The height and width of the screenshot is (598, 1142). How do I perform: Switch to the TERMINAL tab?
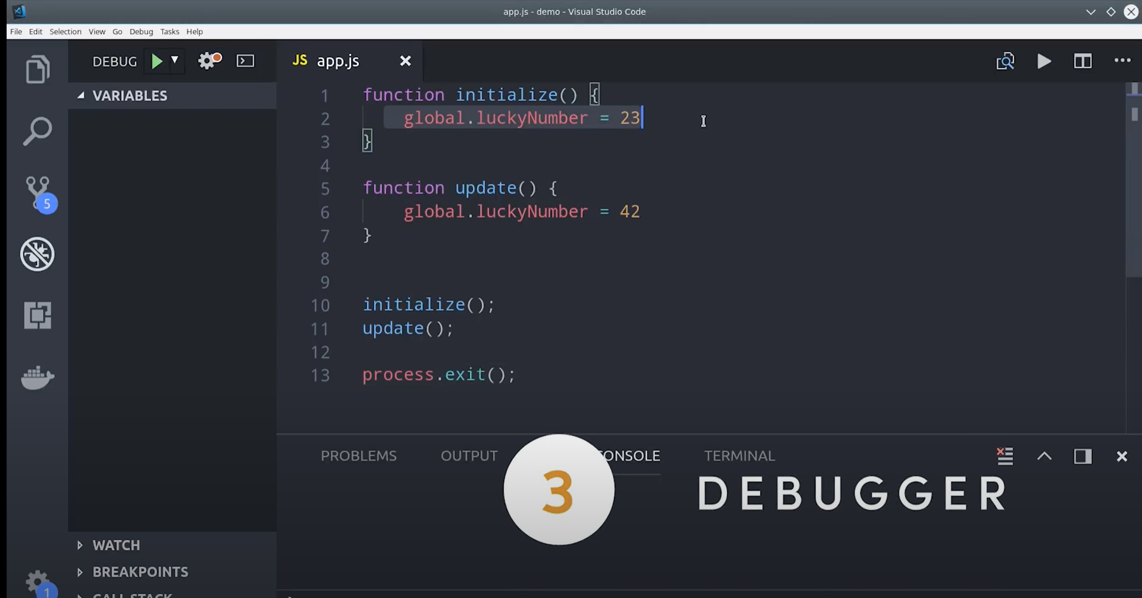(739, 455)
